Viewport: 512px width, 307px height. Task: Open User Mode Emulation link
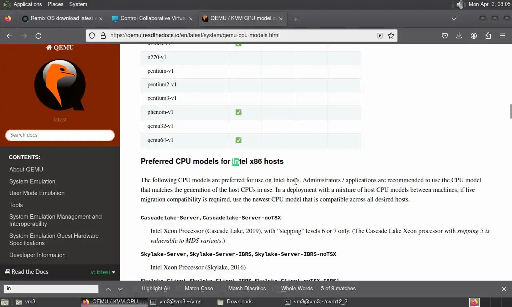pos(37,193)
